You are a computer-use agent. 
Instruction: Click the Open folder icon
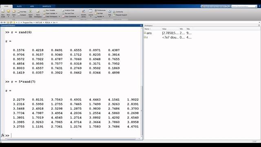pos(14,11)
